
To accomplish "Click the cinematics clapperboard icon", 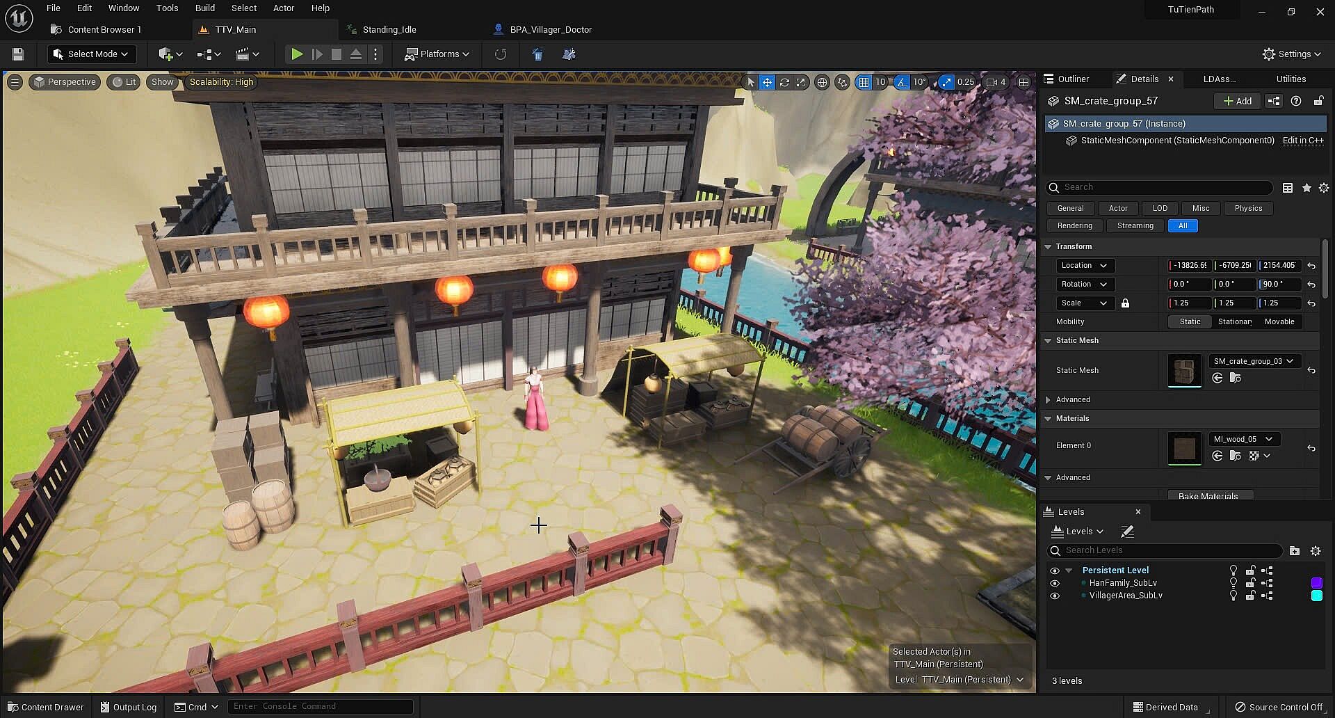I will pyautogui.click(x=247, y=54).
